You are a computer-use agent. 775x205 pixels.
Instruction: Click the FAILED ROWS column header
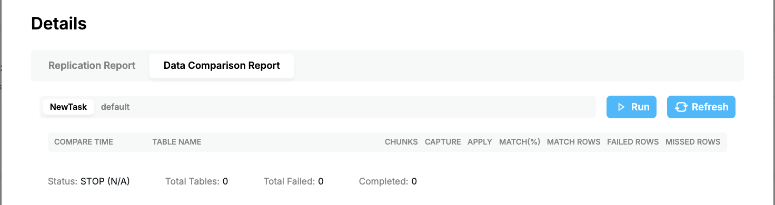tap(633, 142)
